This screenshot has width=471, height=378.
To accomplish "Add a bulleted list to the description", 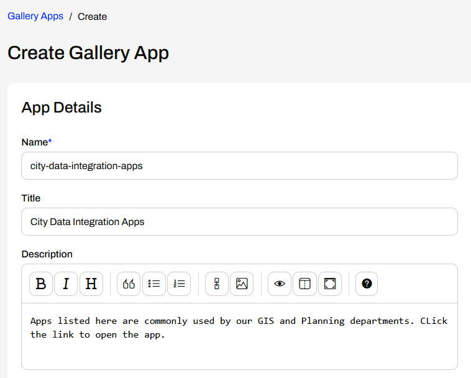I will [x=154, y=284].
